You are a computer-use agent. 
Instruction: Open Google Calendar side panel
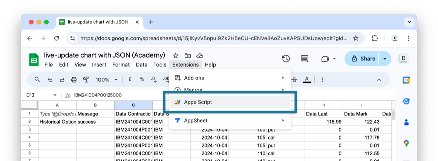pos(406,80)
